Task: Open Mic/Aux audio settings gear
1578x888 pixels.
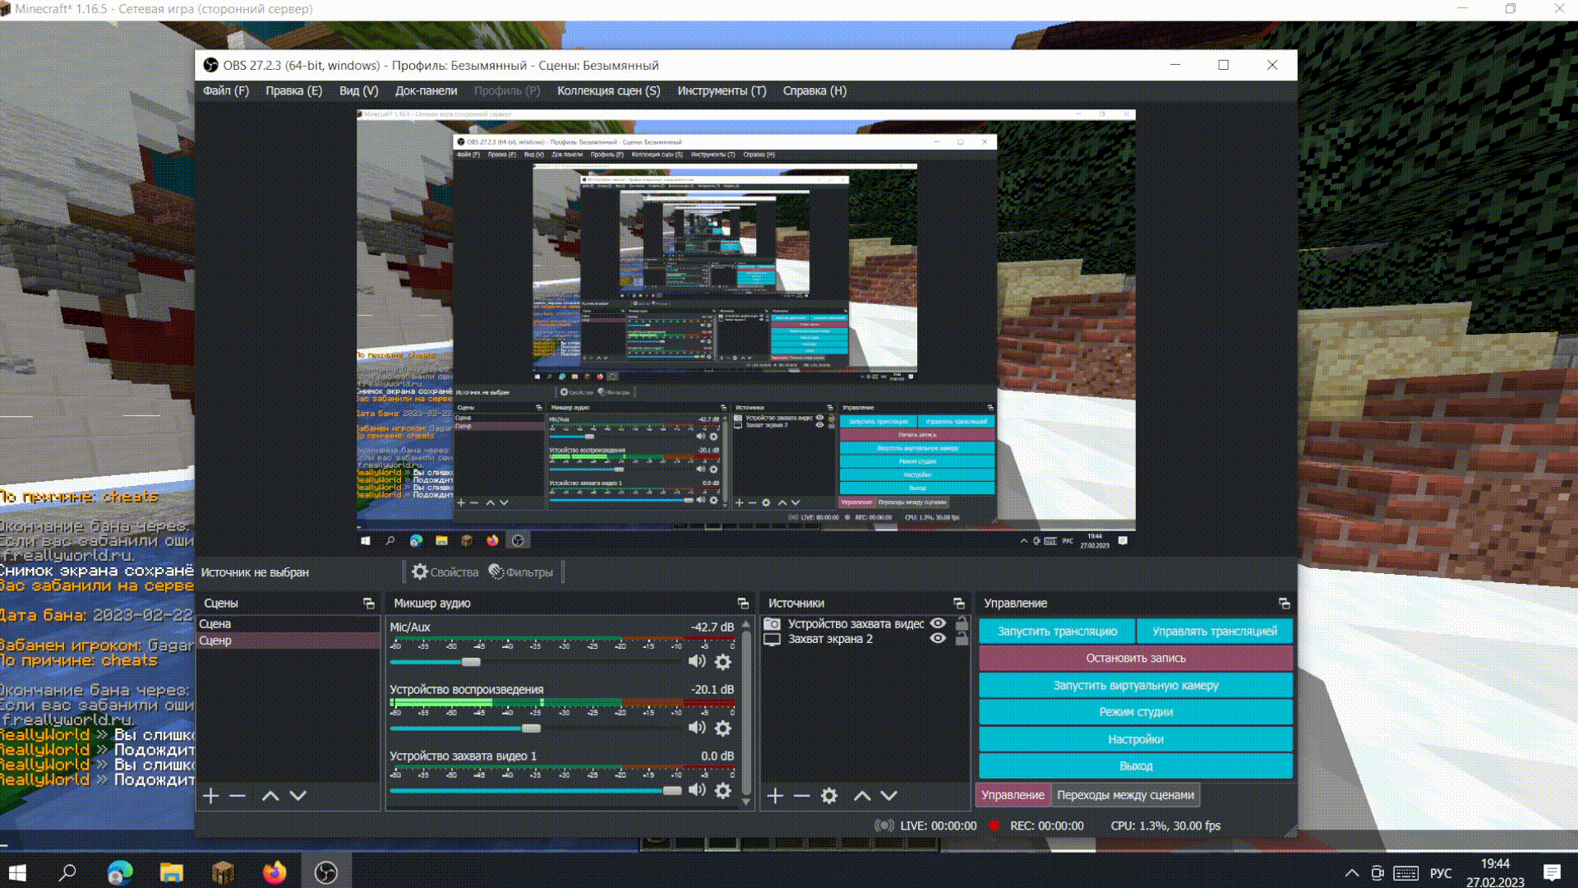Action: (723, 661)
